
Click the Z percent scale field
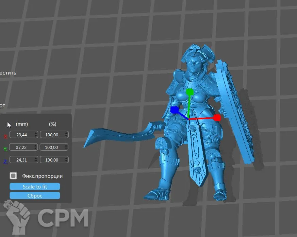click(x=52, y=159)
